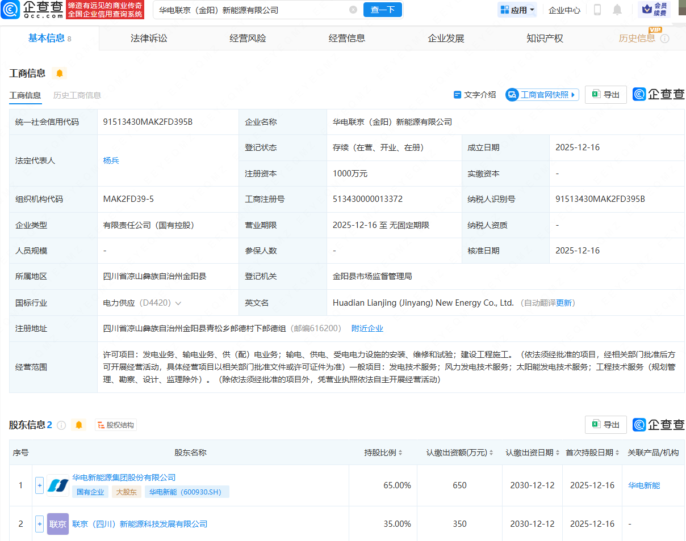The image size is (686, 541).
Task: Click the Qcc.com logo icon
Action: [11, 10]
